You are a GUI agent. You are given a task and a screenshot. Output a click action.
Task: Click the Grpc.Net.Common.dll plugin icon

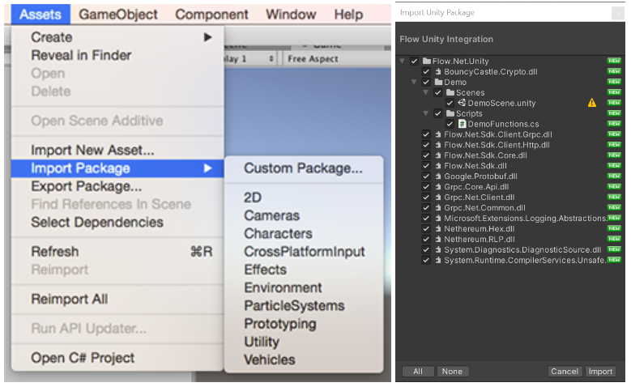coord(438,207)
